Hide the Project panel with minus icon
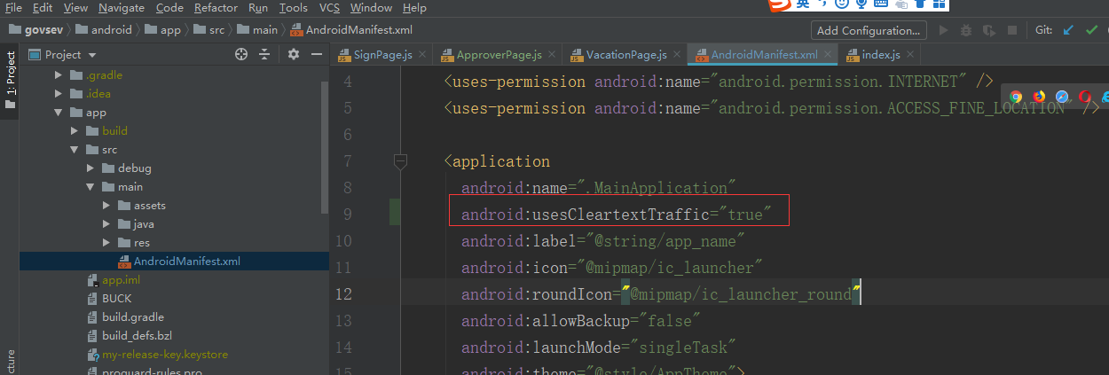 pos(316,55)
